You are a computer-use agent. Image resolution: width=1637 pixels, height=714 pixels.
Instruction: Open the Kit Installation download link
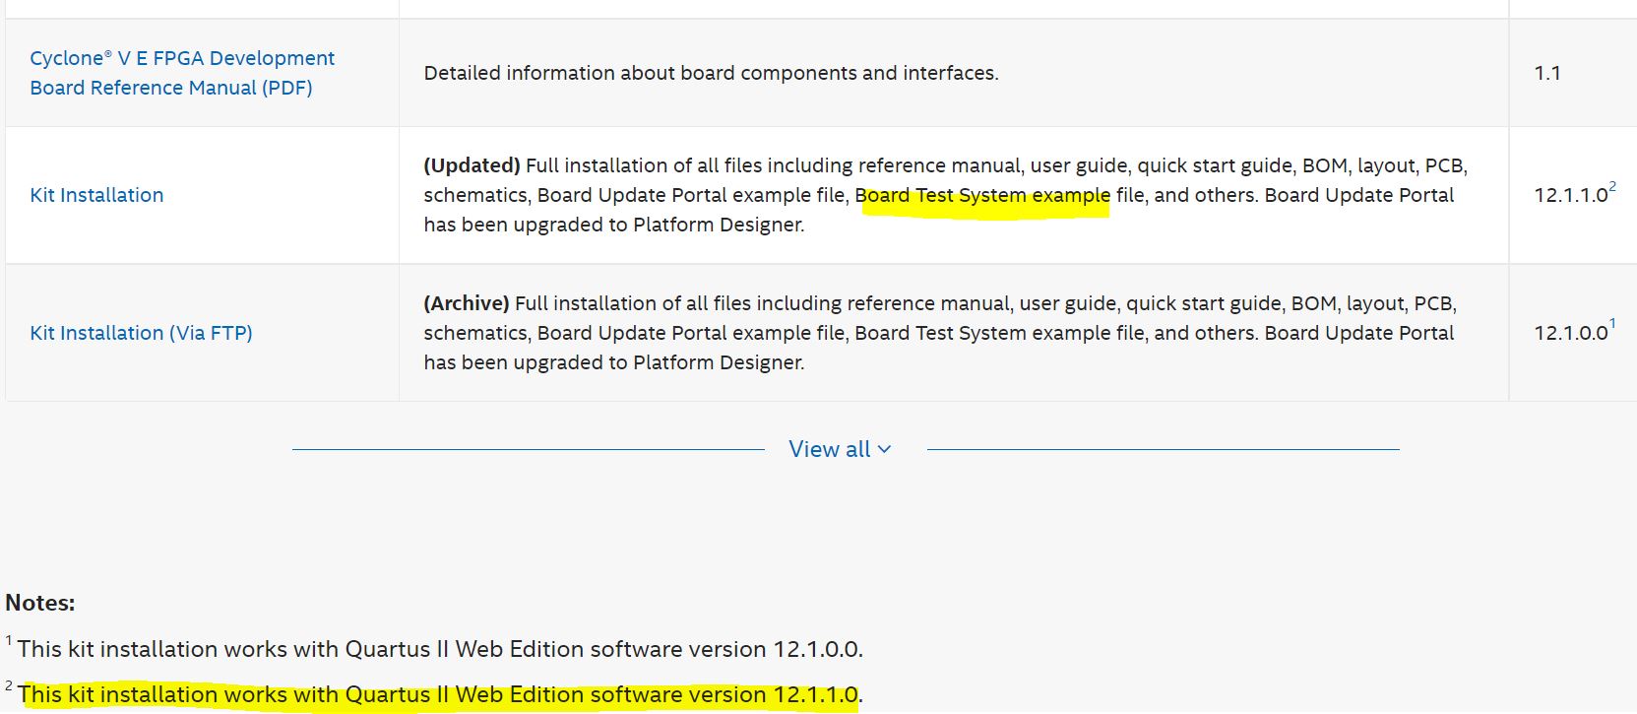pyautogui.click(x=96, y=195)
